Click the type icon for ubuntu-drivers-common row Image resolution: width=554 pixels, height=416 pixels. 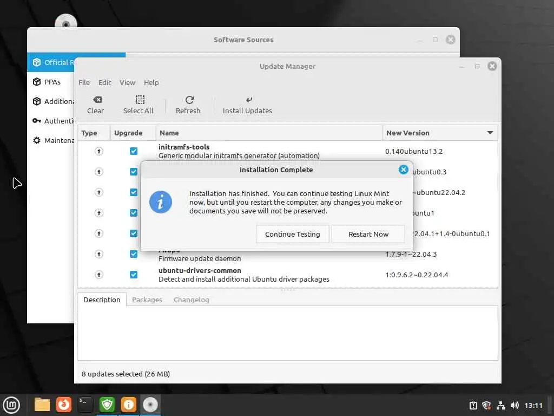pyautogui.click(x=99, y=275)
